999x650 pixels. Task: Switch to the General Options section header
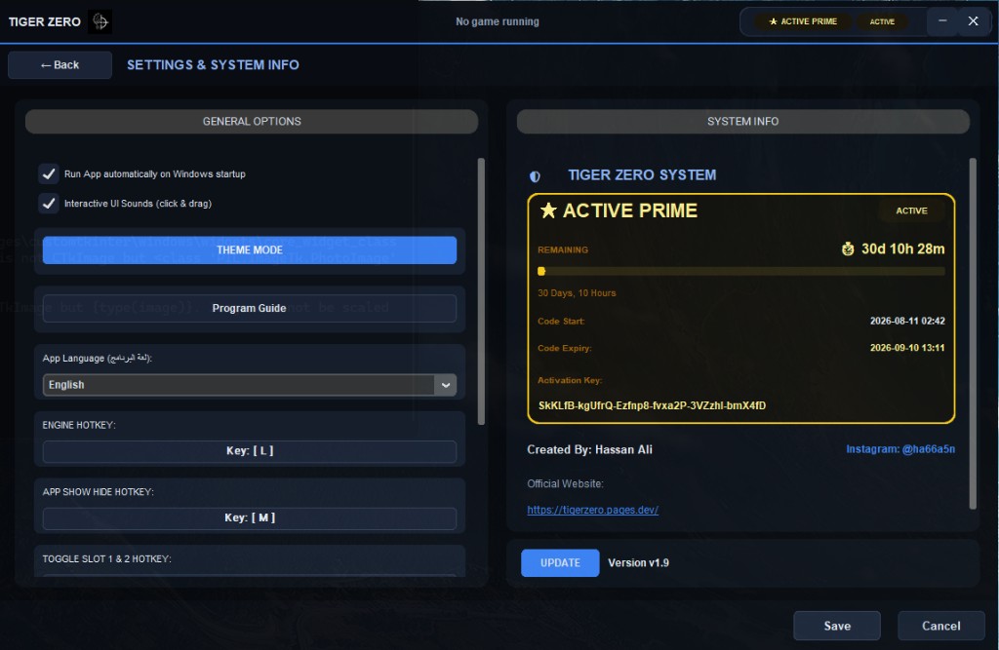[x=252, y=122]
